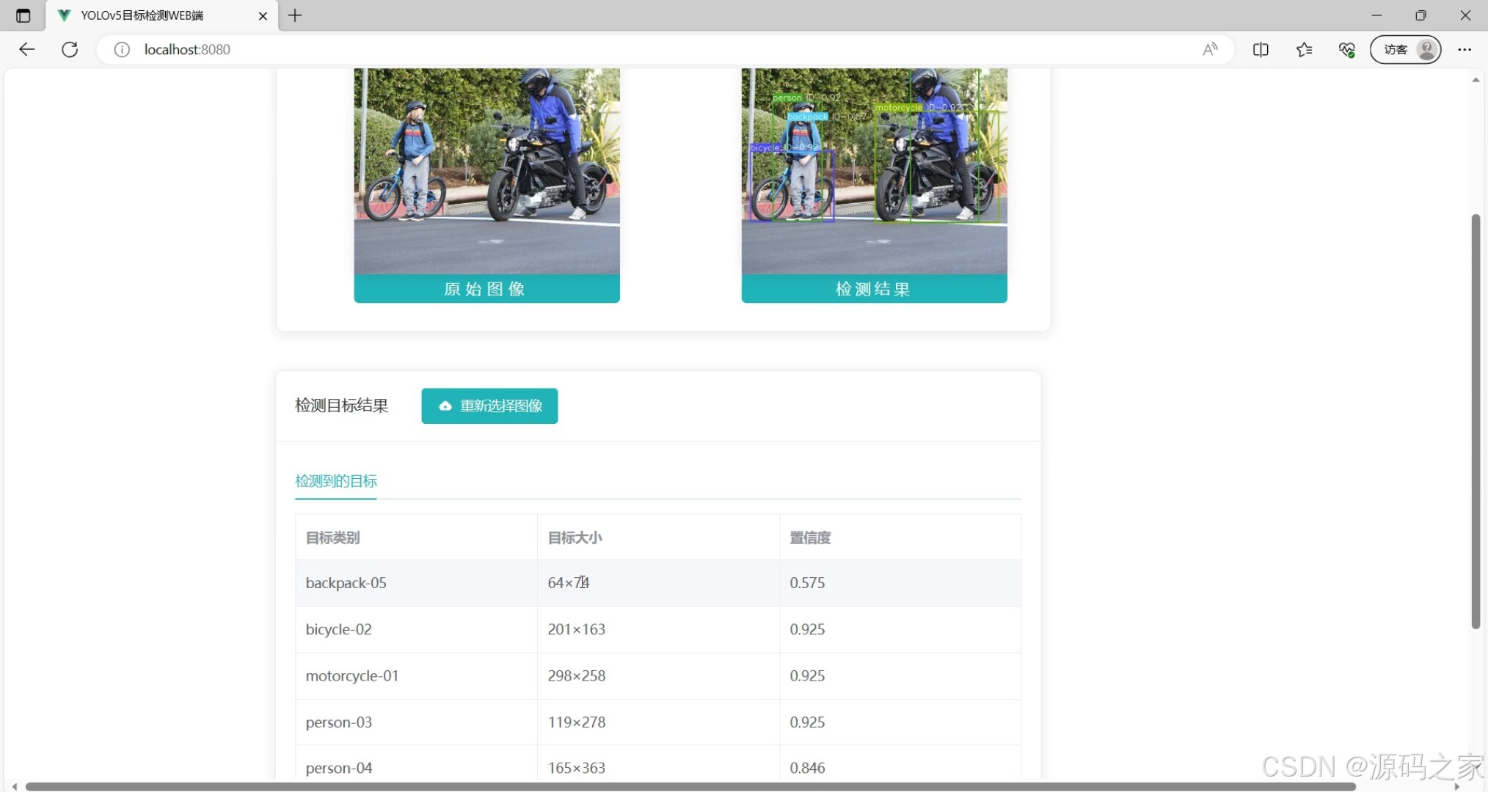Click the vertical scrollbar thumb
This screenshot has height=792, width=1488.
(x=1476, y=421)
